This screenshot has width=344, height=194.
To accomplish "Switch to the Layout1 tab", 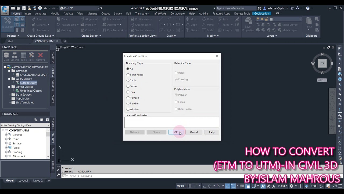I will click(x=23, y=181).
